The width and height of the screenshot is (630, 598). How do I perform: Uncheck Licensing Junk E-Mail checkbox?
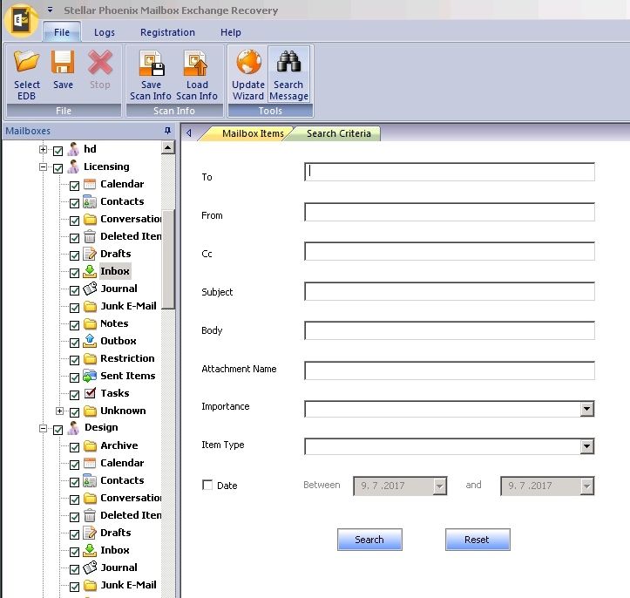(x=74, y=308)
